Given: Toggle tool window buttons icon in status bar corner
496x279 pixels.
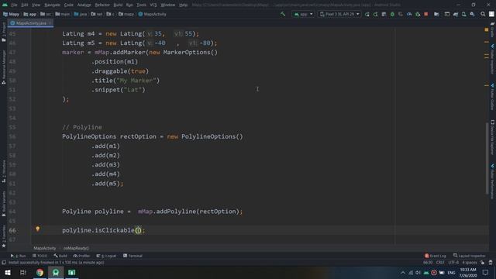Looking at the screenshot, I should [4, 263].
